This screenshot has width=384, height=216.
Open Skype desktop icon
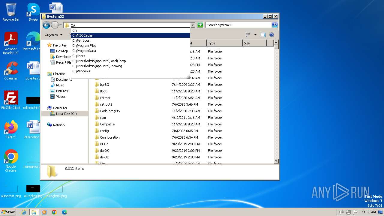click(33, 12)
